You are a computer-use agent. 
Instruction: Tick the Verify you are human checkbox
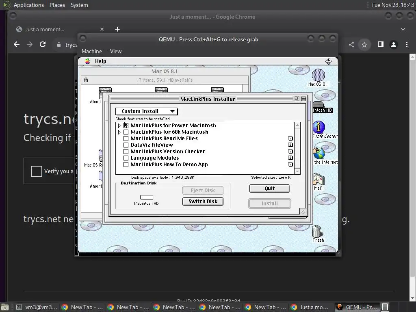tap(36, 171)
